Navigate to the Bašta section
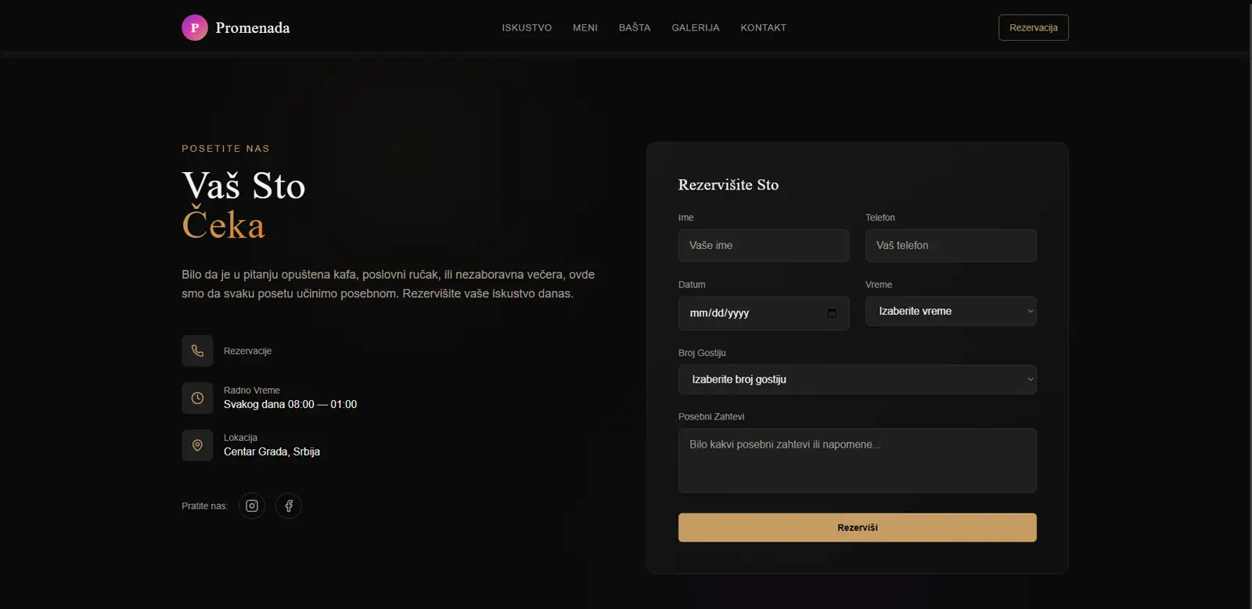 [634, 27]
